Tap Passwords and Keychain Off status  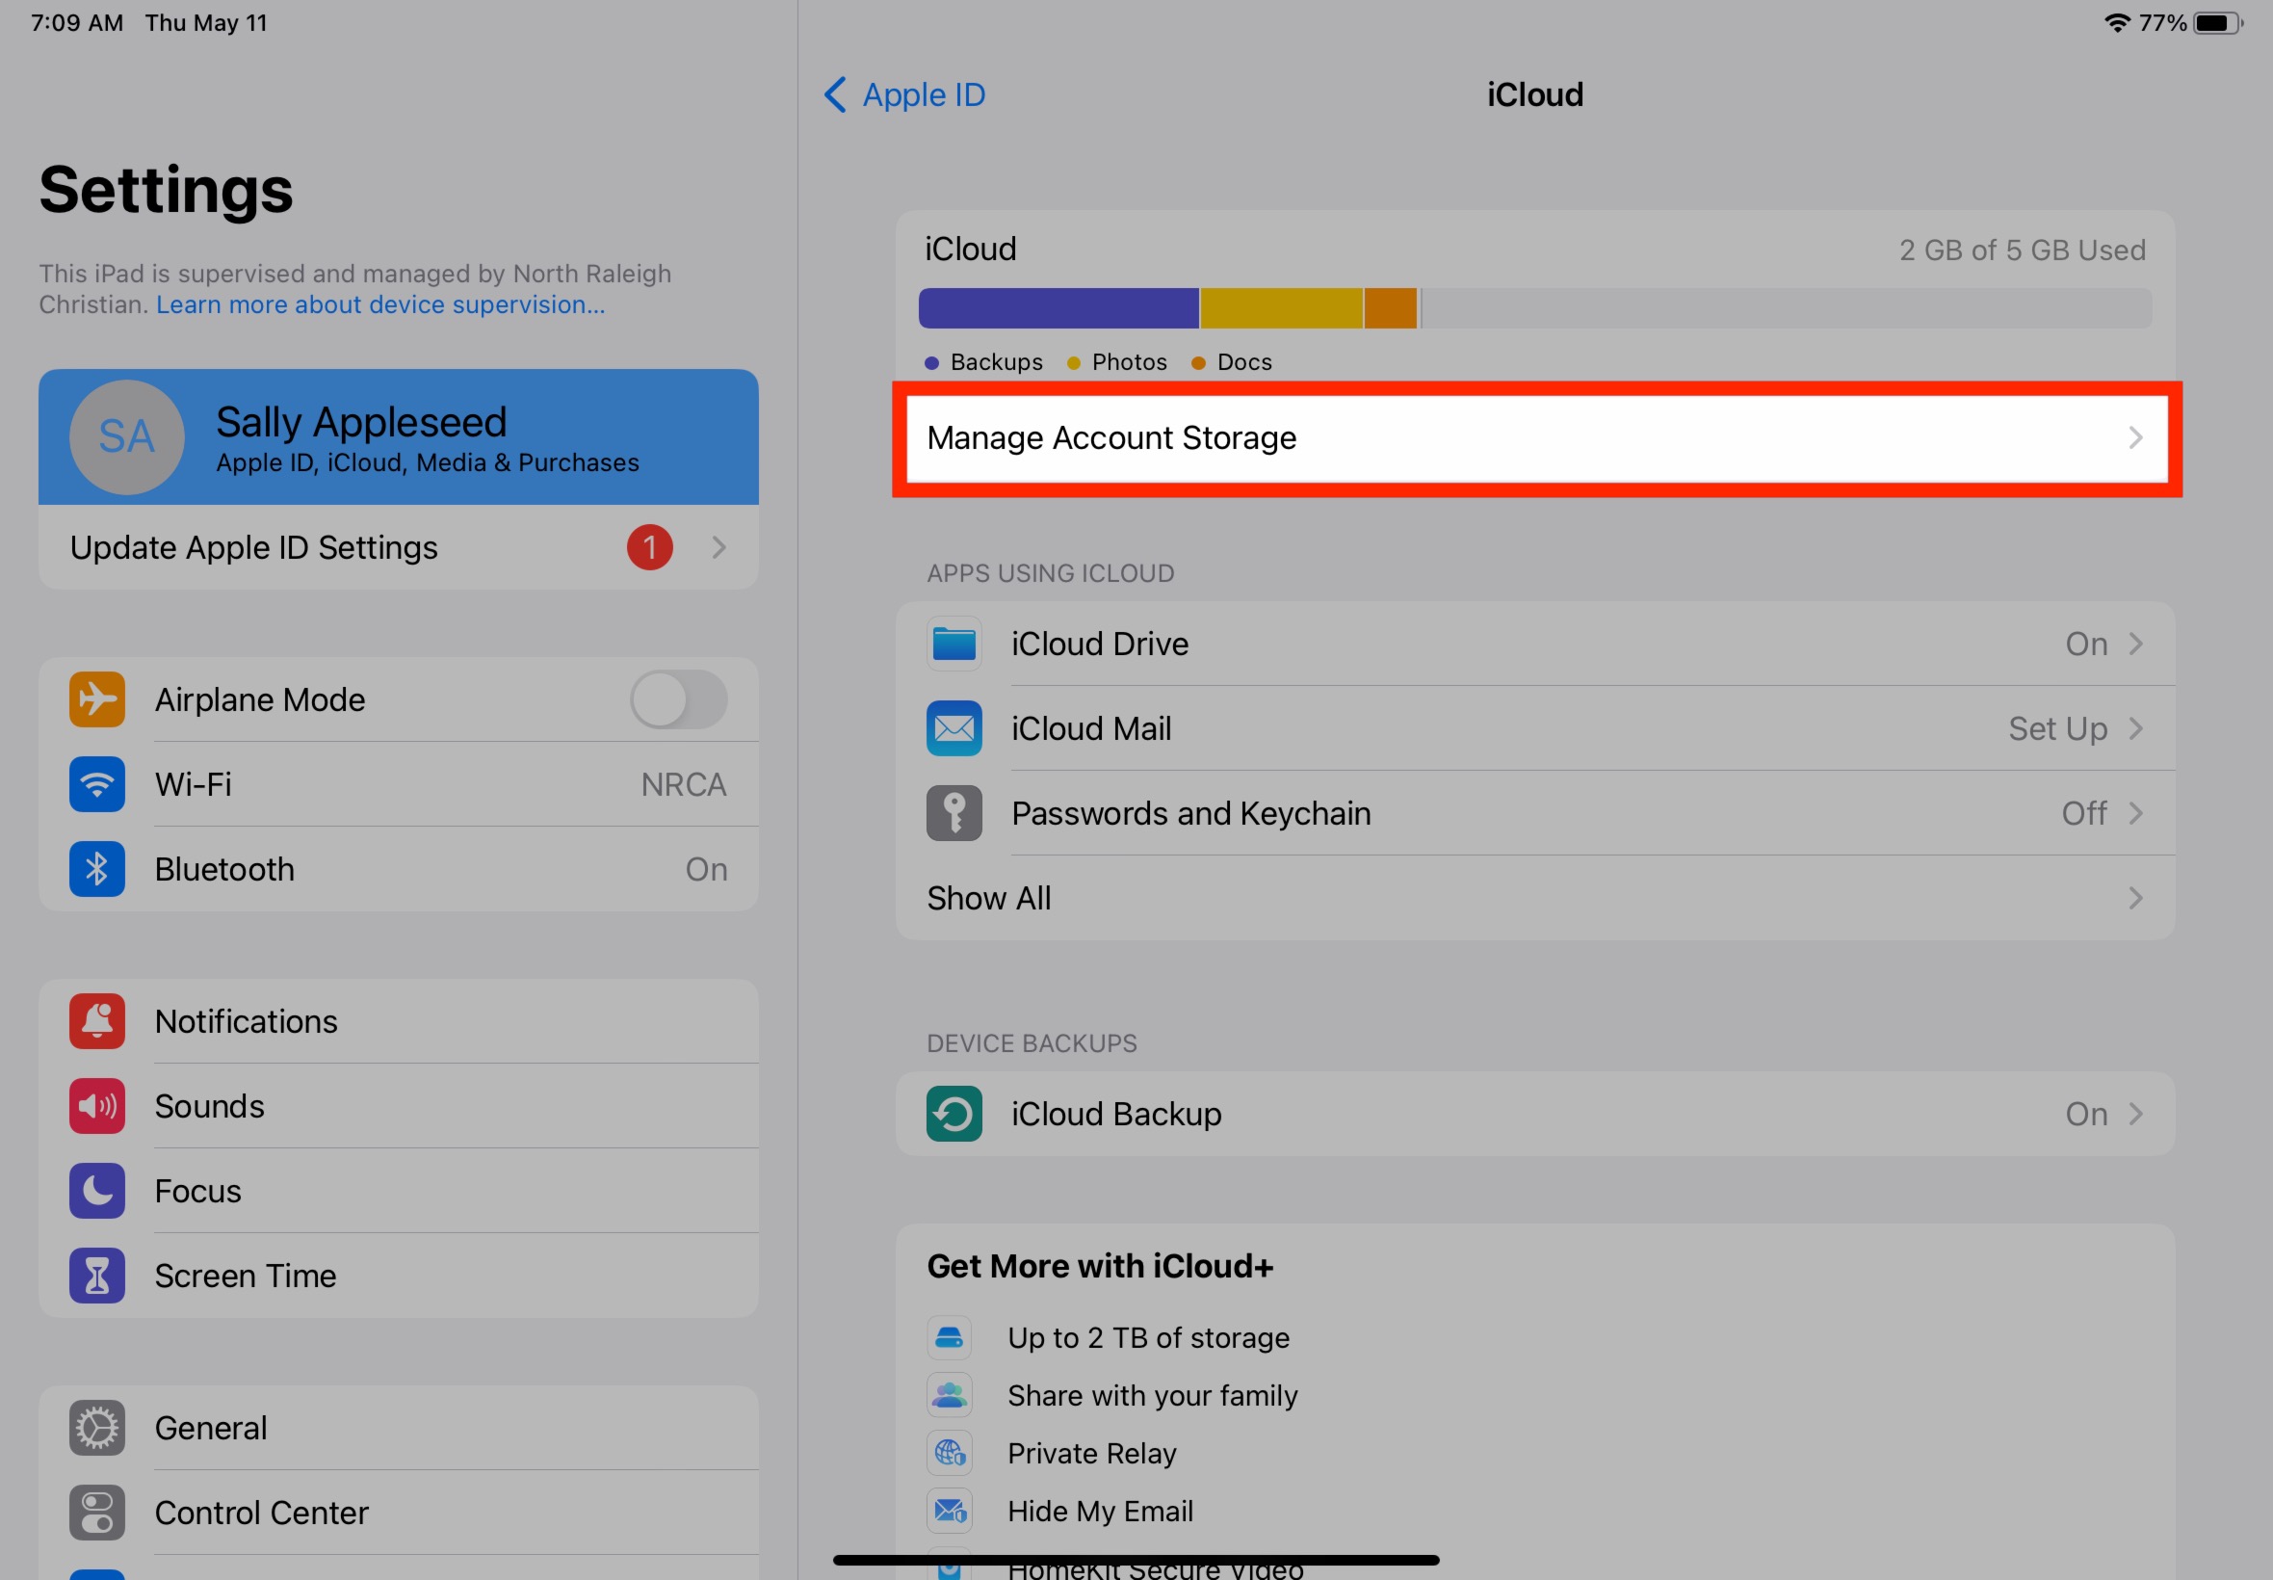point(2084,813)
